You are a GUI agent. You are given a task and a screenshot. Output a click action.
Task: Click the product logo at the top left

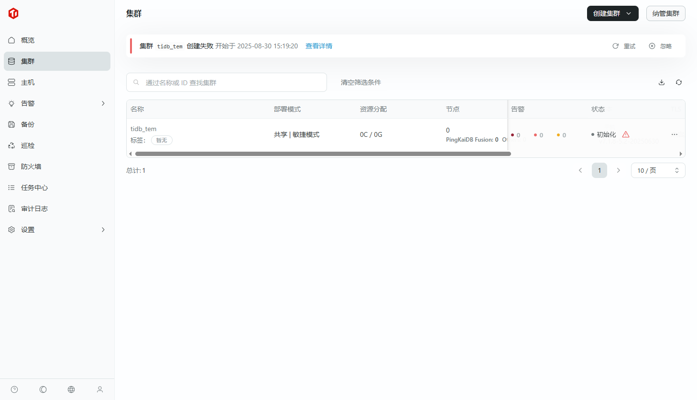point(13,13)
